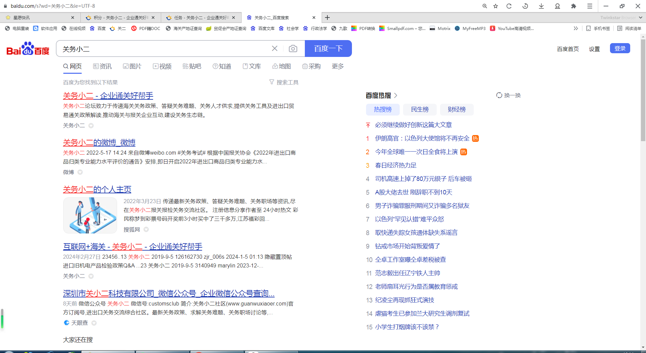Switch to the 视频 search tab

tap(162, 66)
